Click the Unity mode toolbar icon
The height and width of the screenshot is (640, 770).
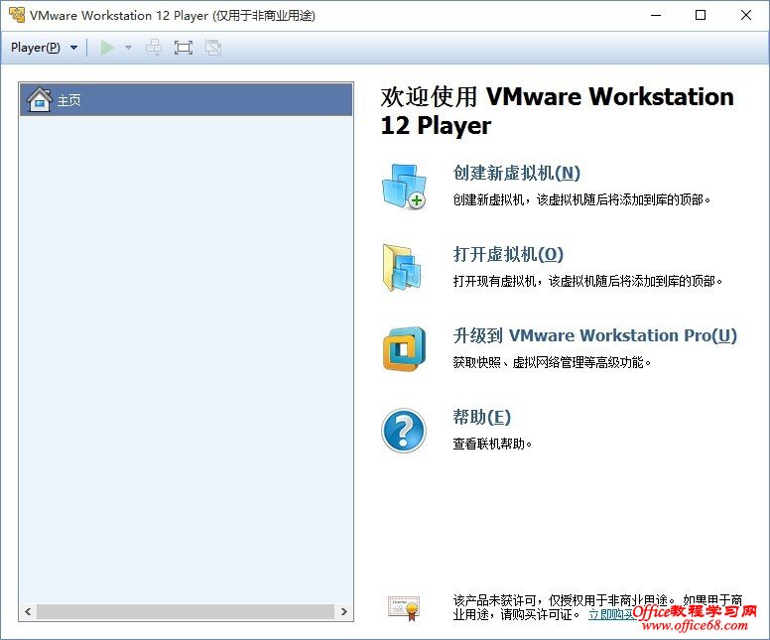[213, 48]
